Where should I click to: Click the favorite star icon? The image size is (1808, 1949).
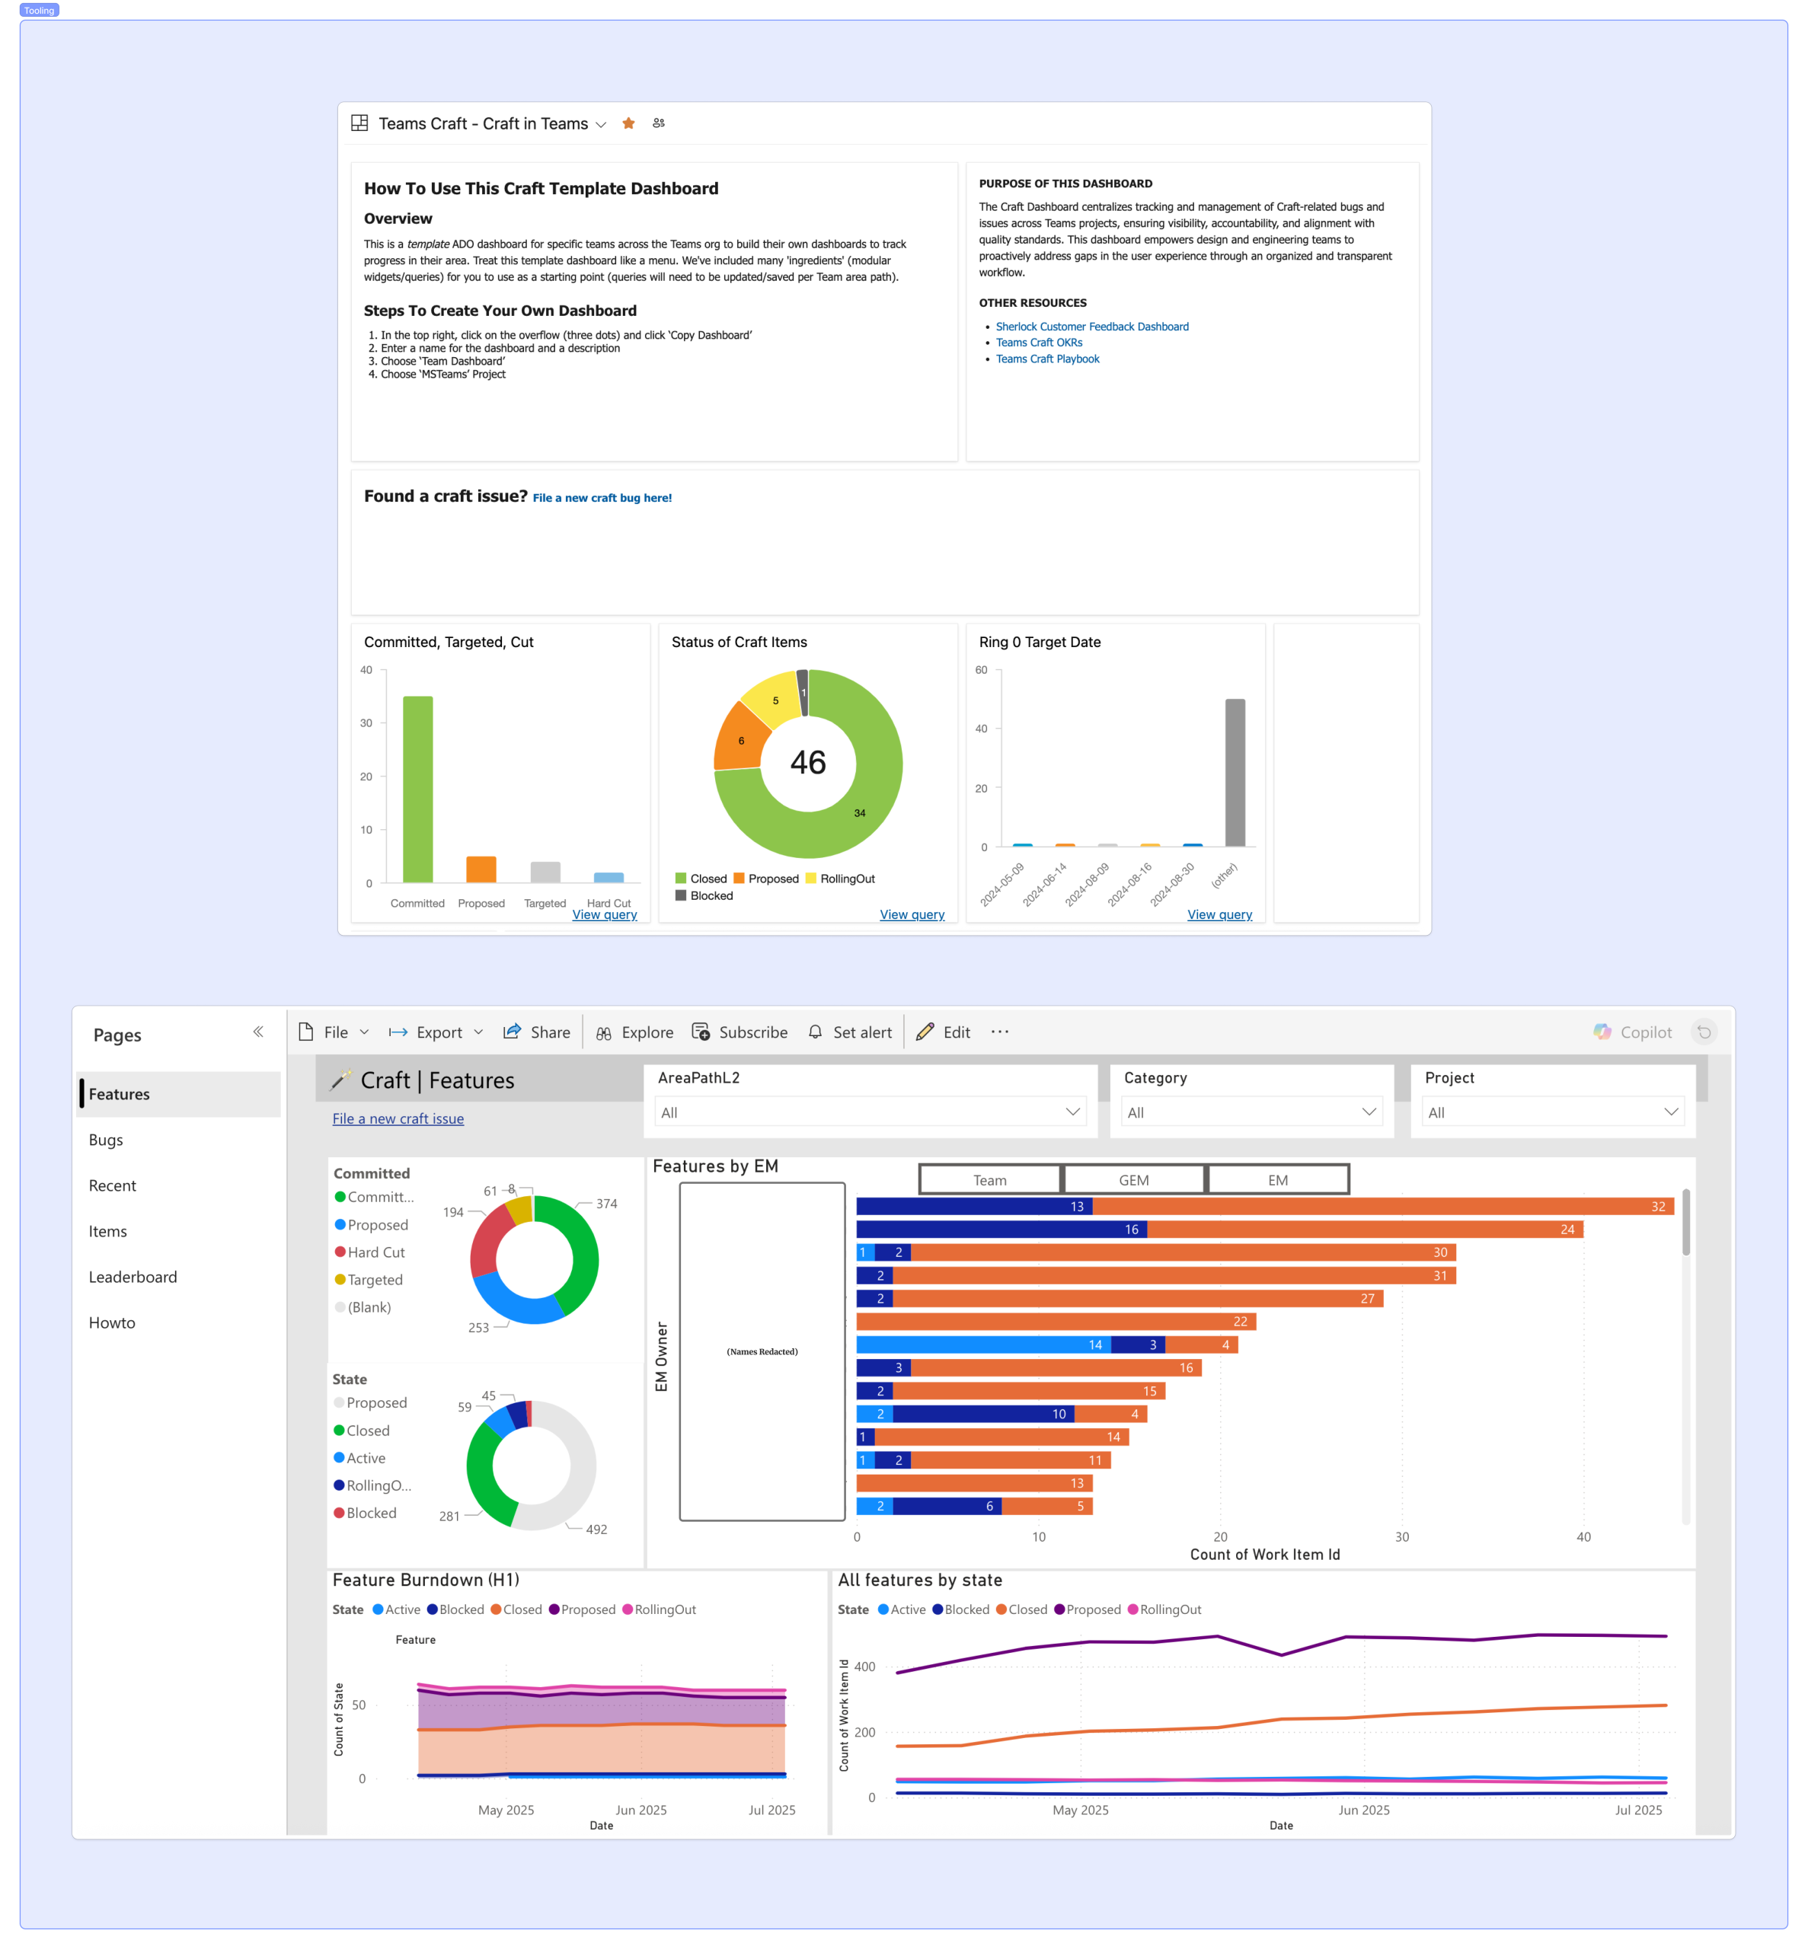628,123
